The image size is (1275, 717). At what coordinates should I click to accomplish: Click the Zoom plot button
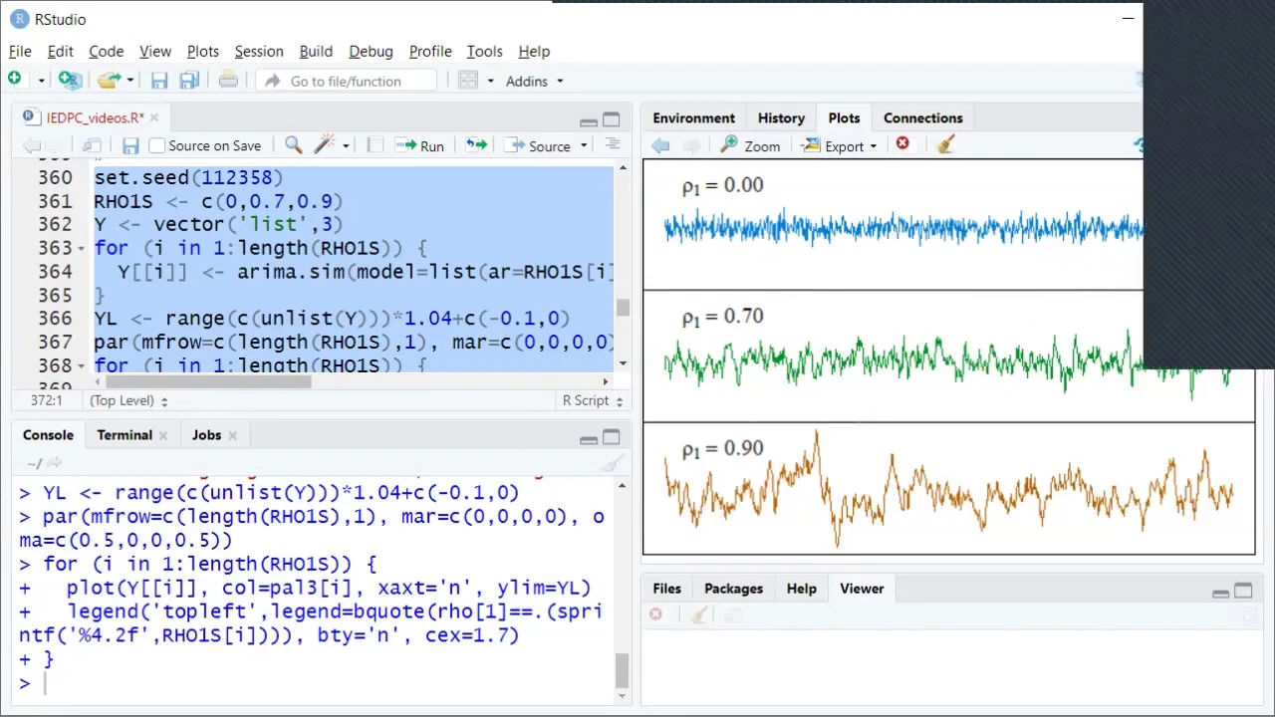[750, 145]
